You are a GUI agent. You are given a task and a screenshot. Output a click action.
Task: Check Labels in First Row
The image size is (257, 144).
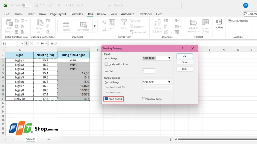point(106,64)
